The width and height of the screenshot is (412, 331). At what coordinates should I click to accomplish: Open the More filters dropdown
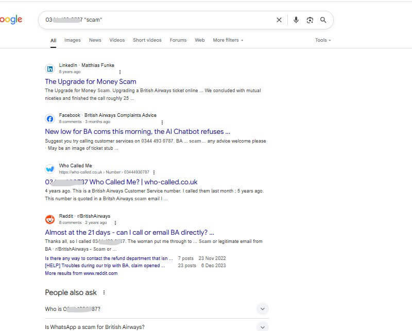coord(228,40)
